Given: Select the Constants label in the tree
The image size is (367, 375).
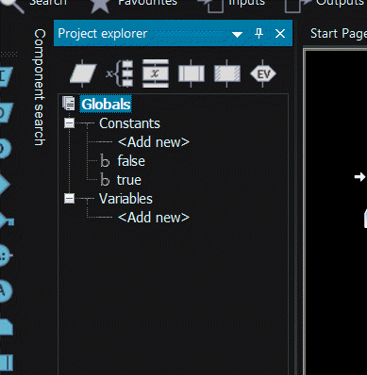Looking at the screenshot, I should [129, 123].
